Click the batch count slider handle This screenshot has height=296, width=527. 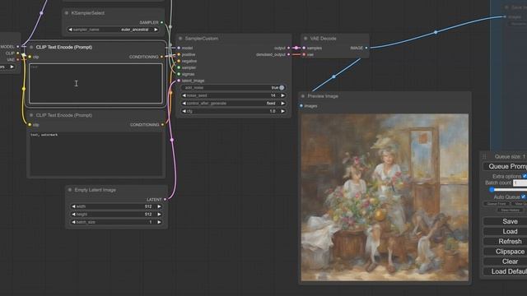tap(492, 190)
